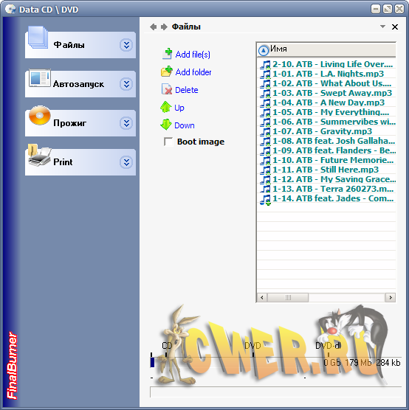Screen dimensions: 409x410
Task: Click the horizontal scrollbar thumb in file list
Action: 288,298
